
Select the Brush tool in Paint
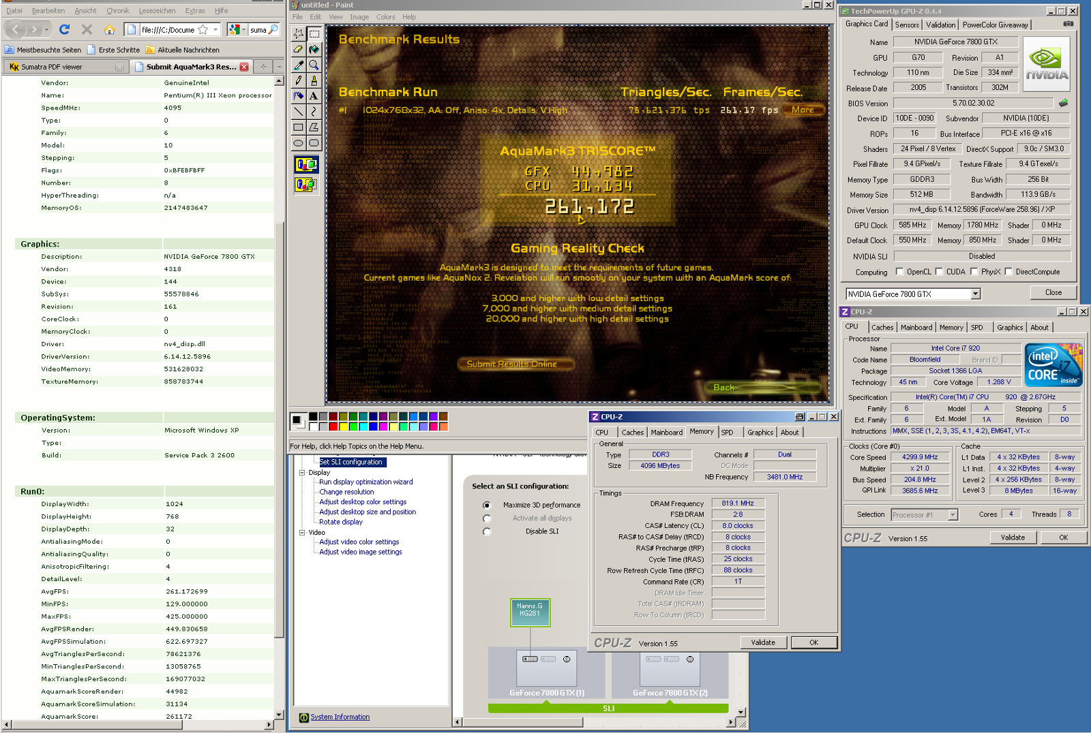314,80
